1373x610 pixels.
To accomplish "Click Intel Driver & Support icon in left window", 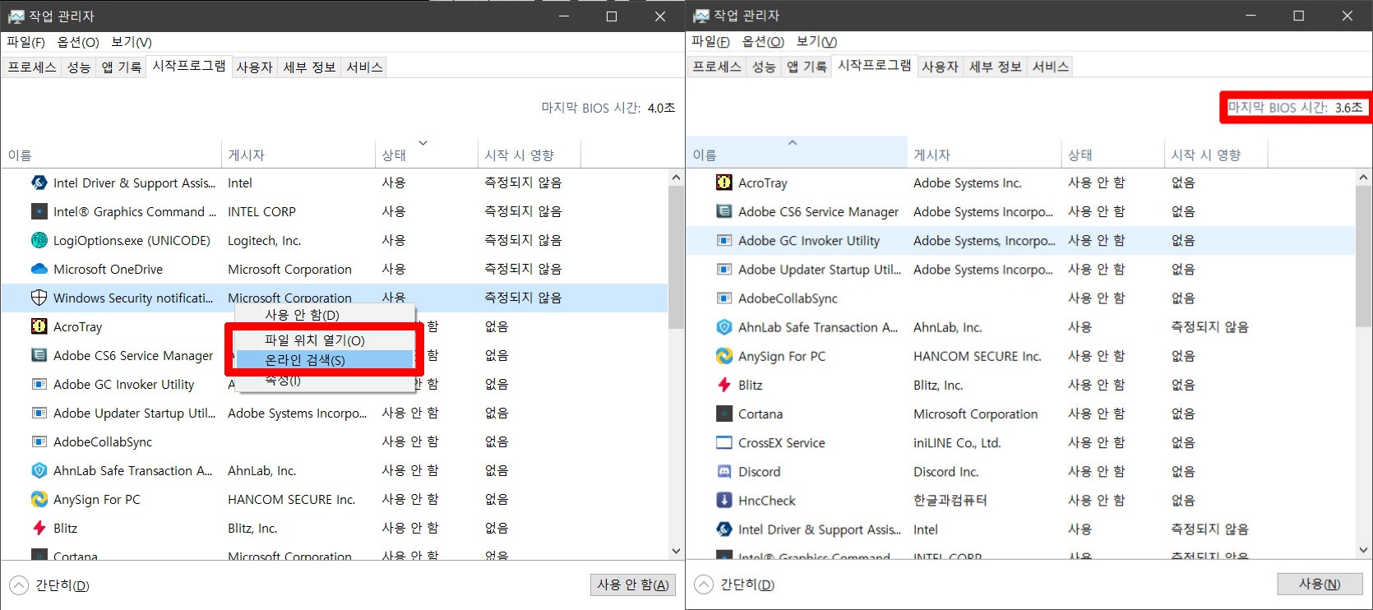I will coord(39,183).
